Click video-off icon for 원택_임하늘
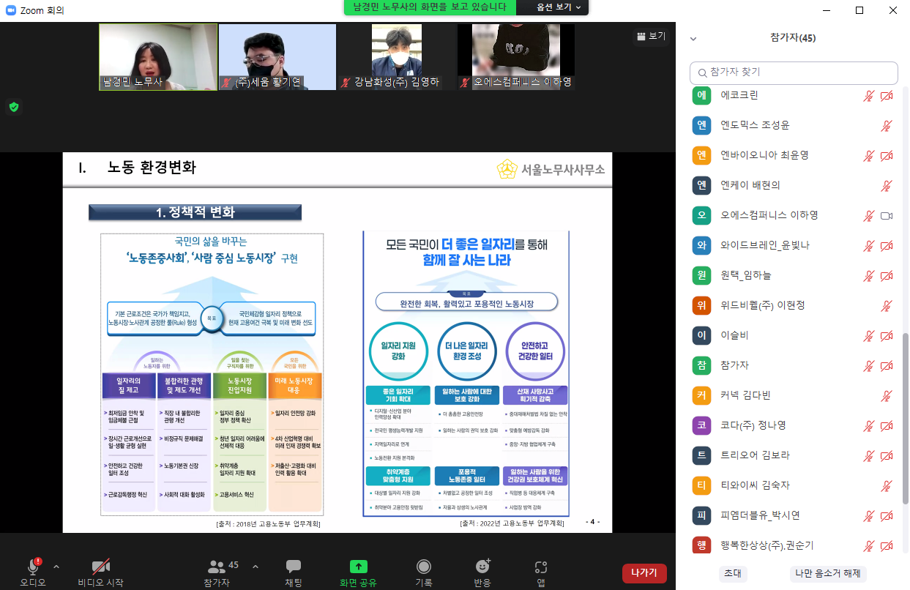This screenshot has height=590, width=910. tap(887, 275)
